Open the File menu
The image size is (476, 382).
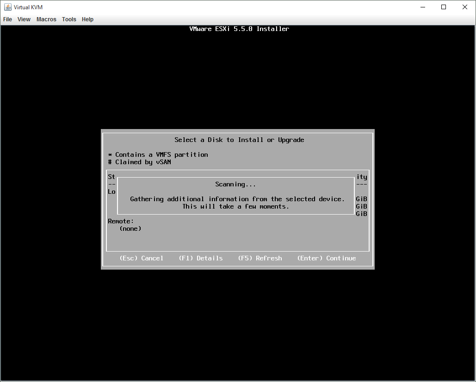coord(7,19)
